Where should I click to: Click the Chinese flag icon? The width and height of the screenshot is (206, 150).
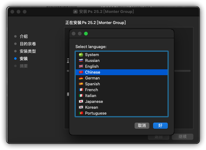81,72
